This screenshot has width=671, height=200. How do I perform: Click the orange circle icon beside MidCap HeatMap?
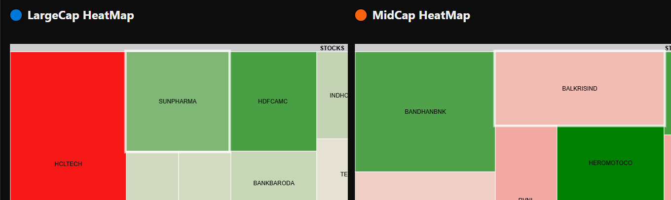pyautogui.click(x=361, y=15)
